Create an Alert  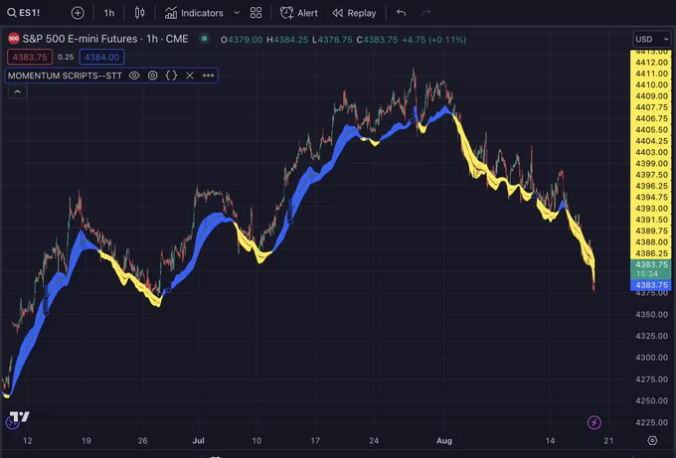click(299, 13)
